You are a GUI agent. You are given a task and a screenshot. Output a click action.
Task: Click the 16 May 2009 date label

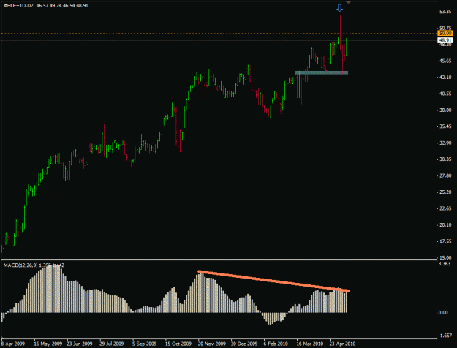pyautogui.click(x=48, y=344)
